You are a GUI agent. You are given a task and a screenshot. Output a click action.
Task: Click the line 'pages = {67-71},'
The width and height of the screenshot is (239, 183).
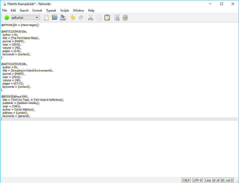[13, 83]
